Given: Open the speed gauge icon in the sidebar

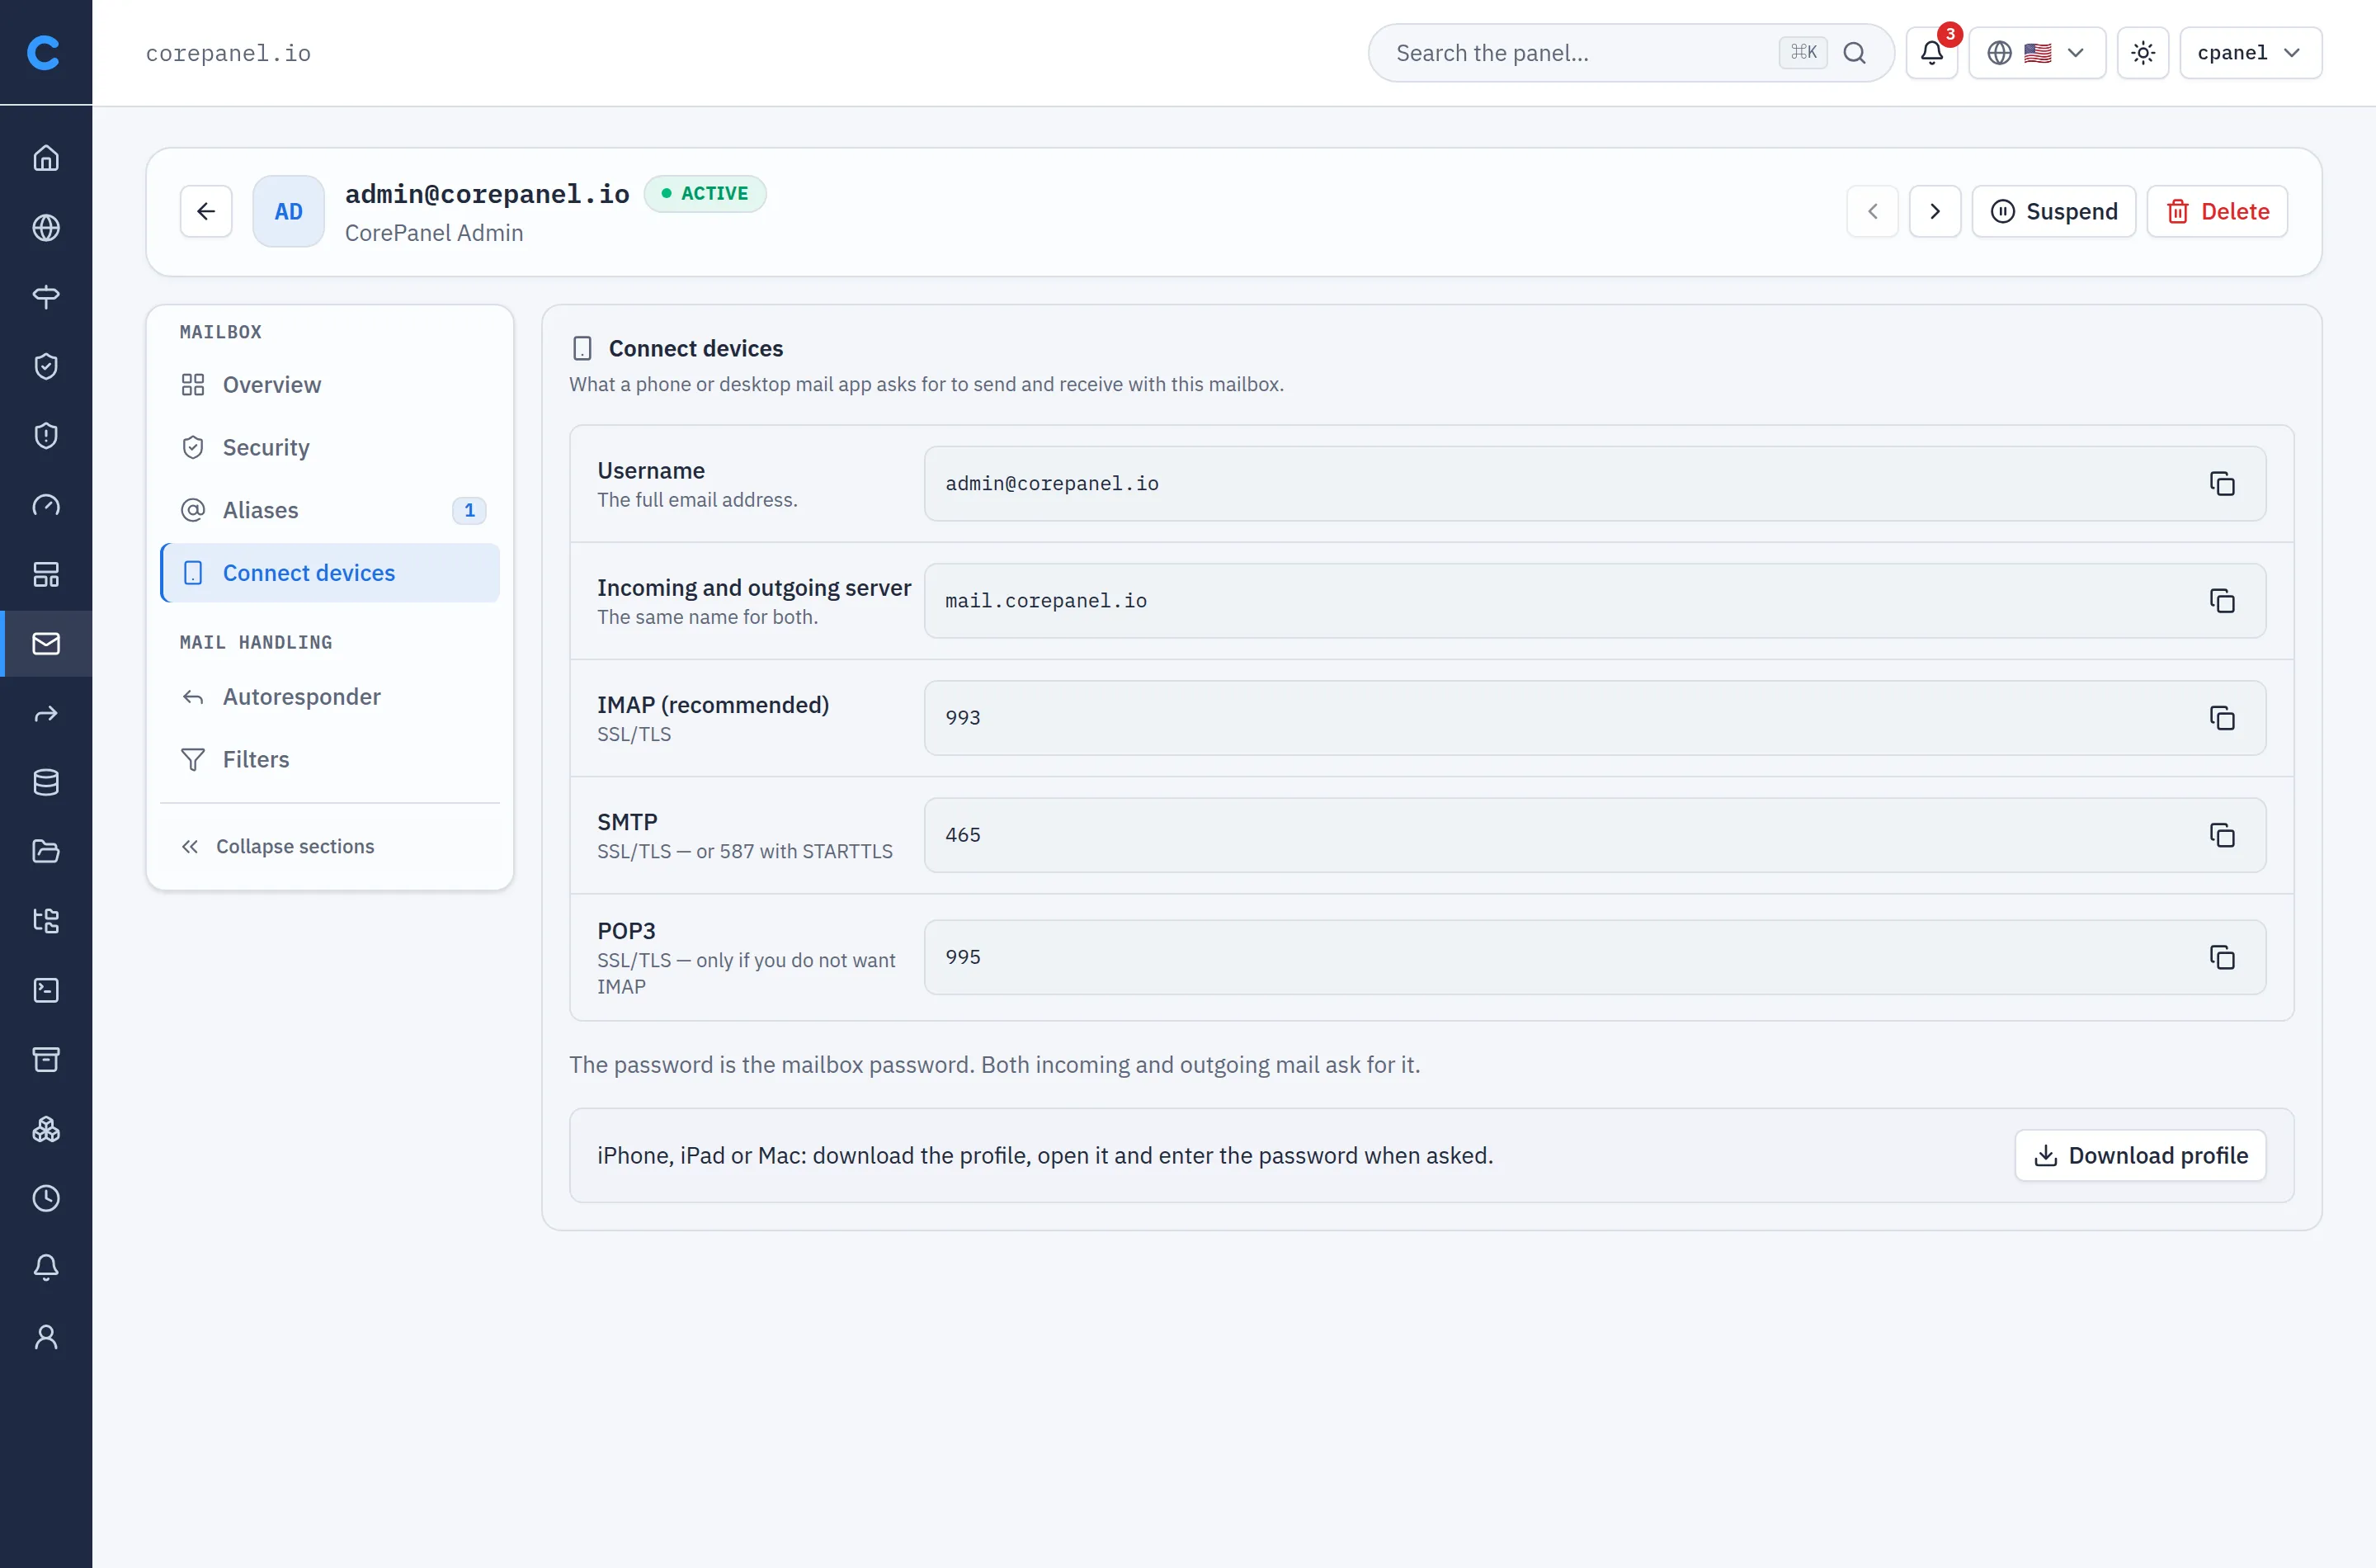Looking at the screenshot, I should click(x=46, y=505).
